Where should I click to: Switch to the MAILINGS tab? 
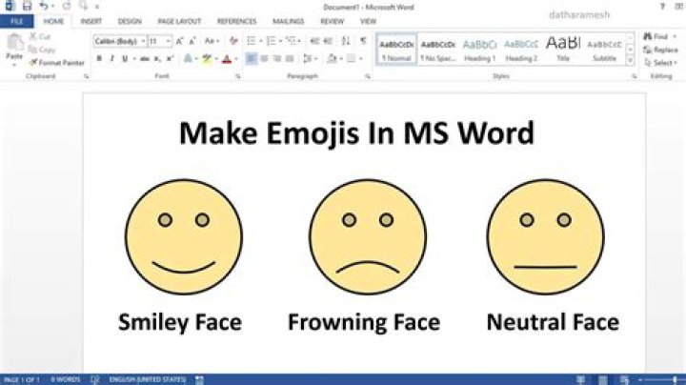pos(289,21)
